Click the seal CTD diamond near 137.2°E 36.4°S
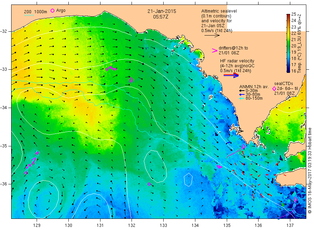 tap(296, 199)
